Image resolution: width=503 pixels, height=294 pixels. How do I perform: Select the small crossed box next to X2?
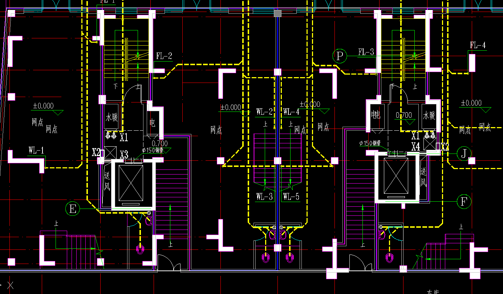click(110, 152)
